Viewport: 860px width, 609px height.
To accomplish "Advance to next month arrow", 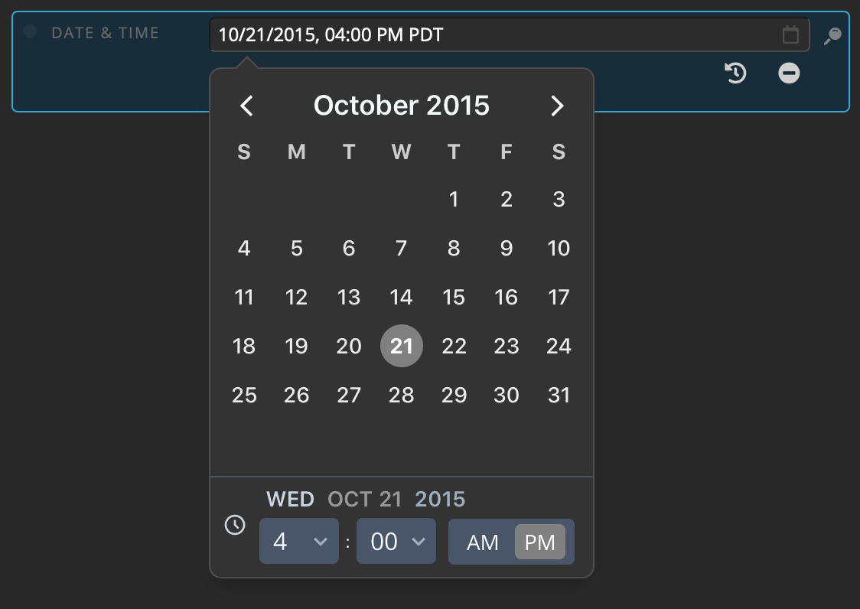I will point(557,106).
